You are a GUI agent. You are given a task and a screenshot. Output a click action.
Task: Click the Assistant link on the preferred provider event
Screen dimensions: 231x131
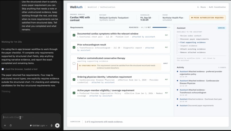(184, 72)
